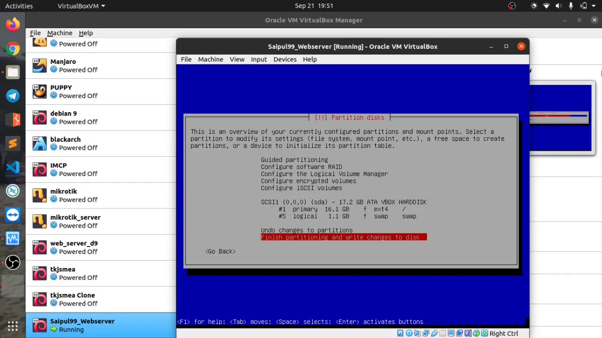Open File menu in the running VM window
Screen dimensions: 602x338
pyautogui.click(x=186, y=59)
